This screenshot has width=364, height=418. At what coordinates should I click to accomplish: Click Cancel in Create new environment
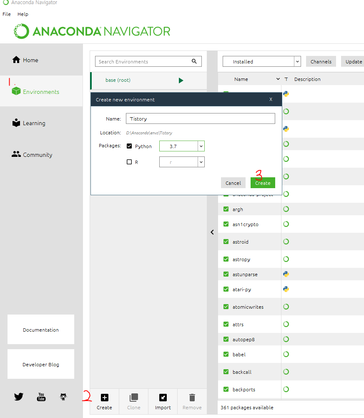(233, 183)
